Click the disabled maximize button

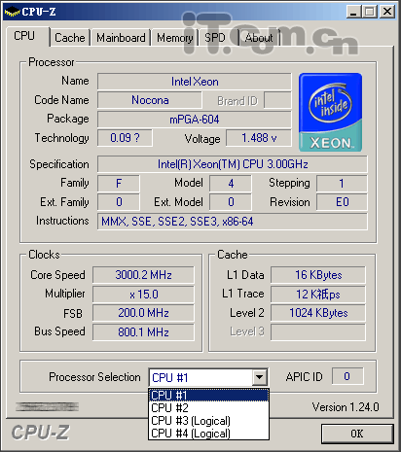[x=370, y=12]
